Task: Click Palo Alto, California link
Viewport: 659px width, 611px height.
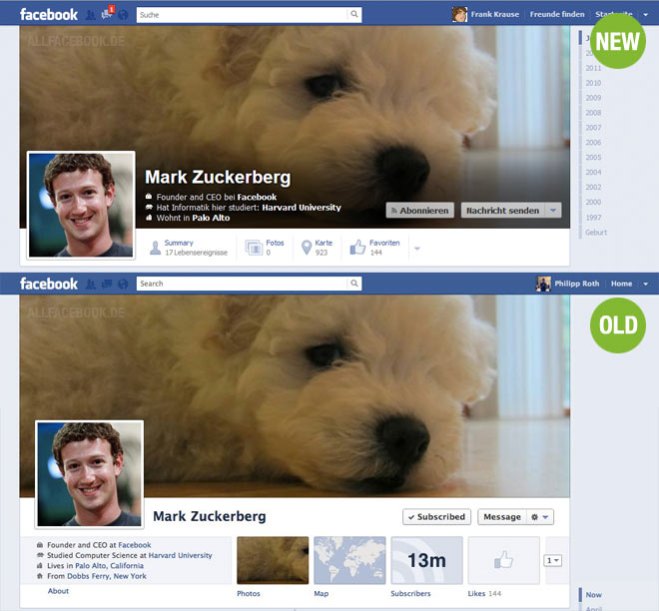Action: tap(109, 566)
